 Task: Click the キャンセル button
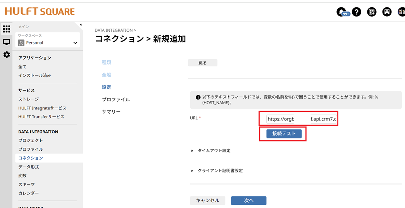point(207,201)
